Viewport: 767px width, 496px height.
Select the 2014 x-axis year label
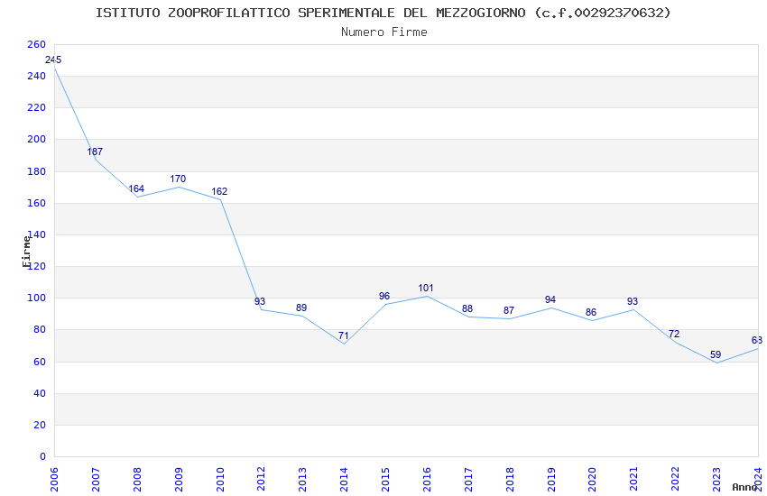pos(344,480)
